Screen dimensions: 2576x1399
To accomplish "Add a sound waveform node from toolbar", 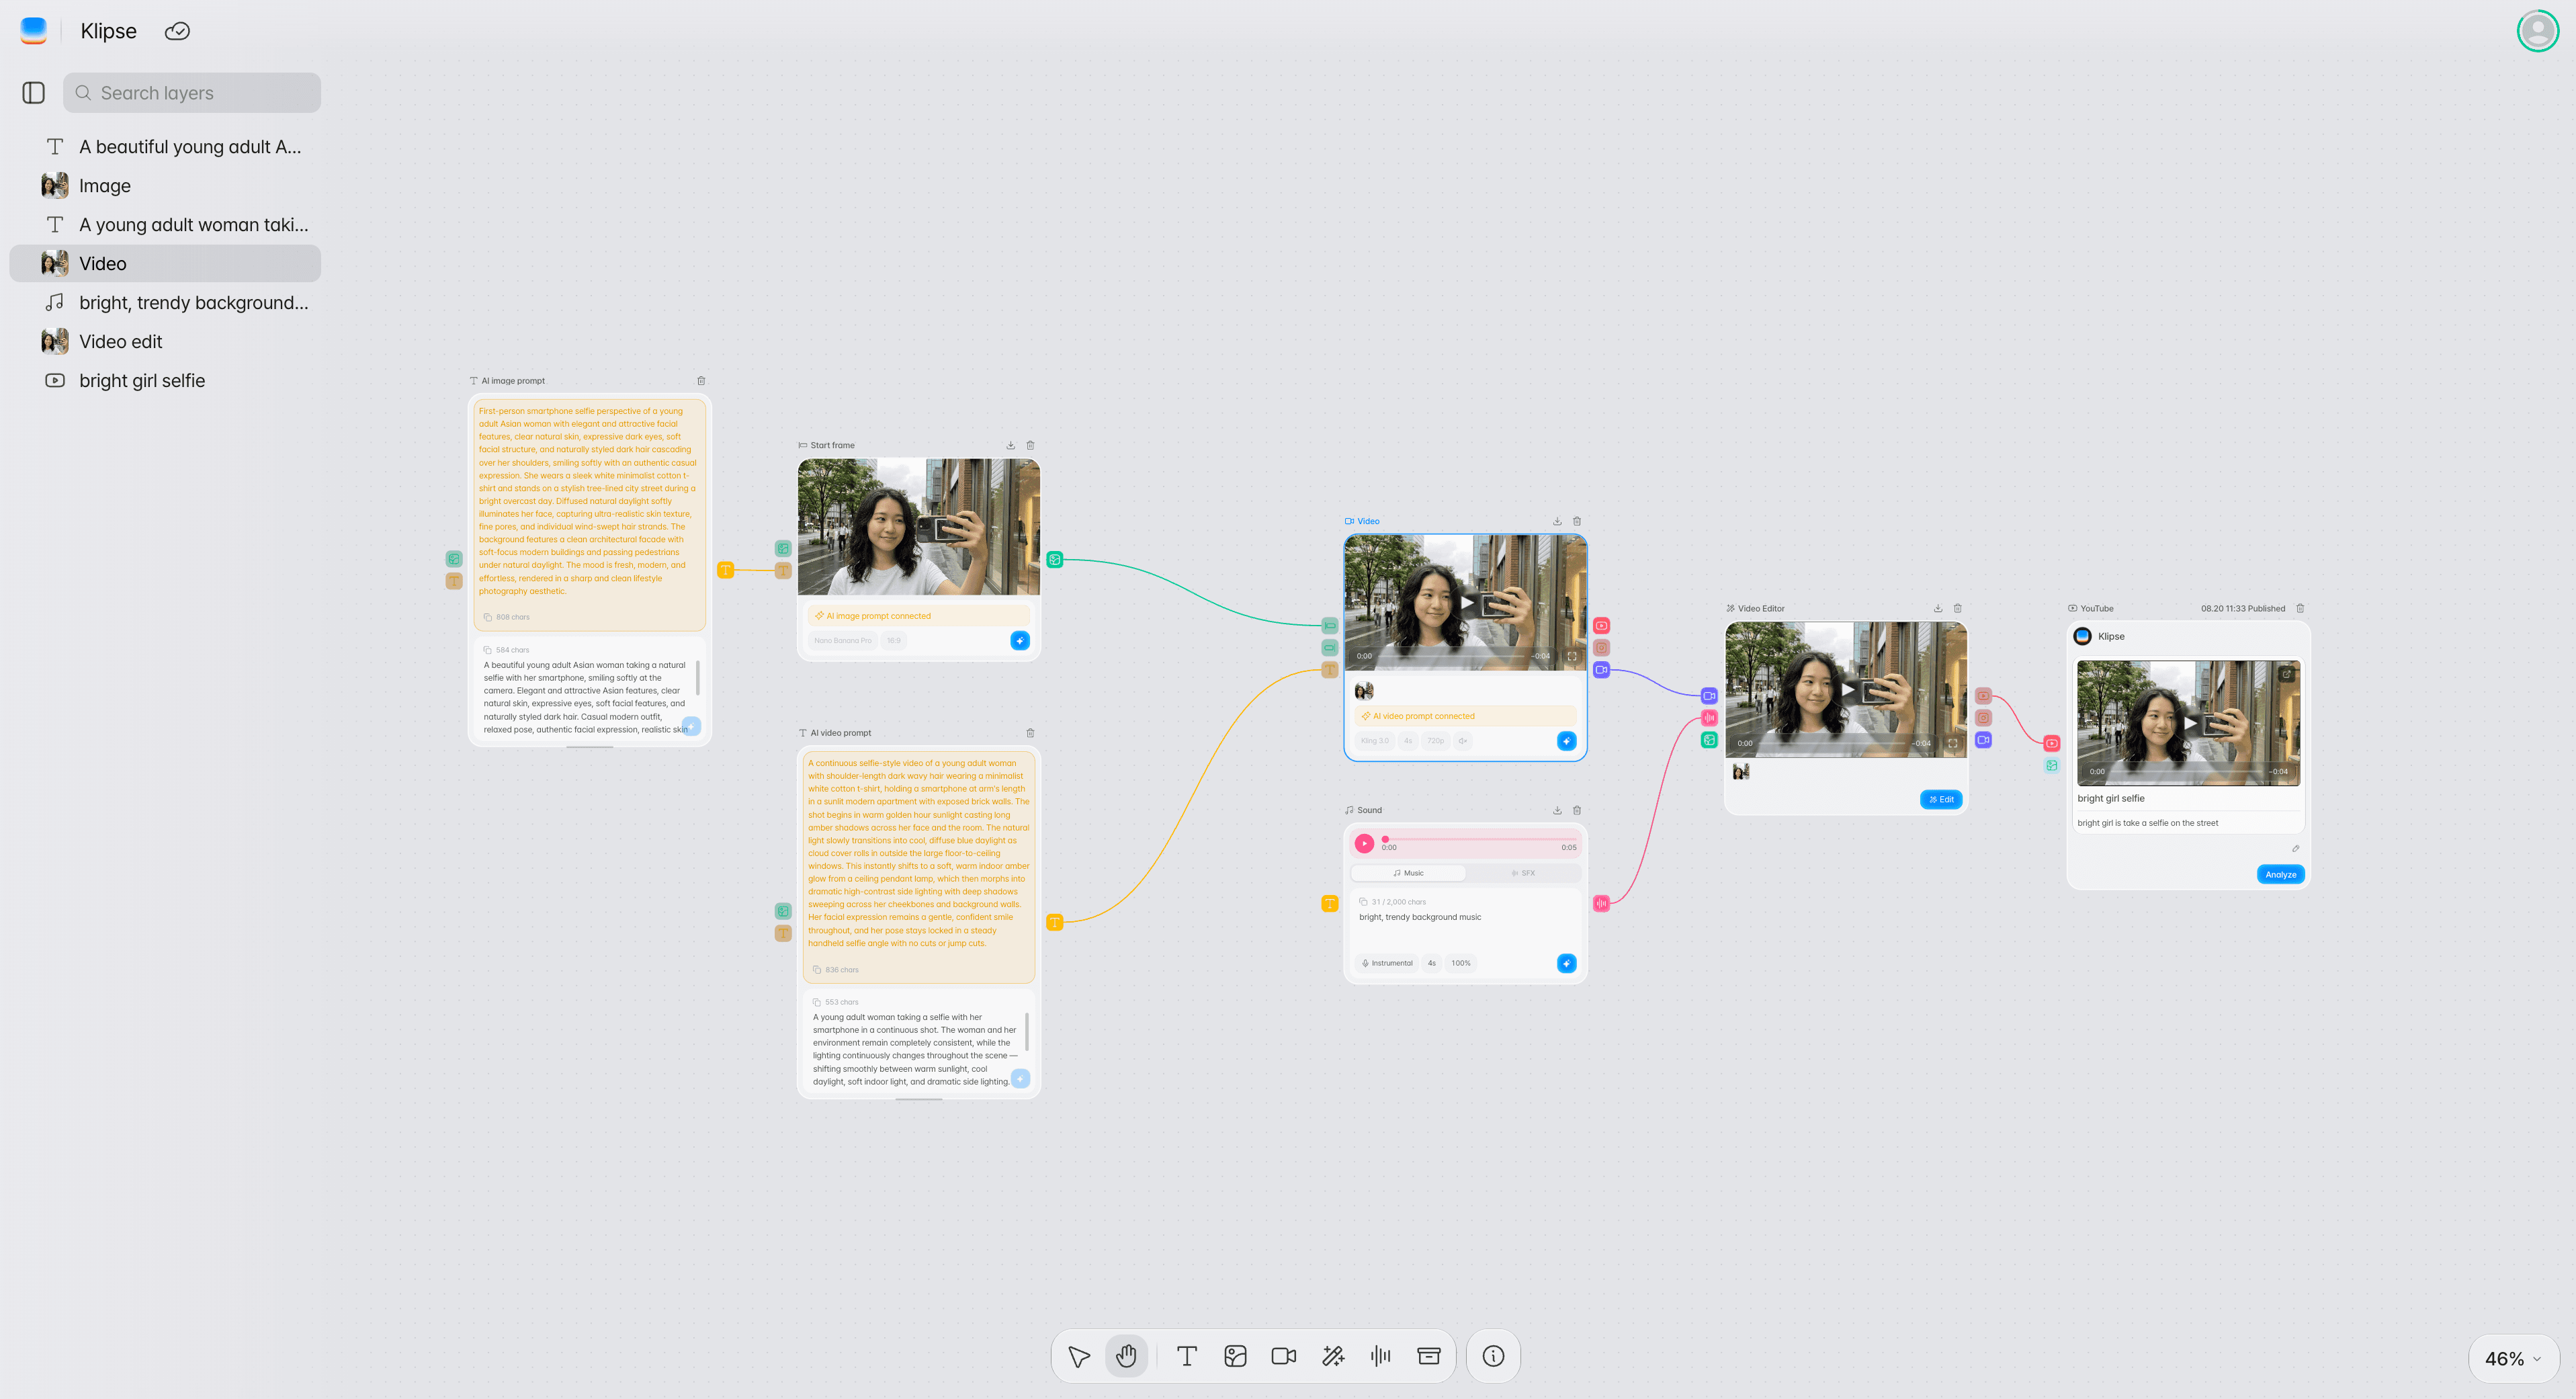I will coord(1381,1356).
